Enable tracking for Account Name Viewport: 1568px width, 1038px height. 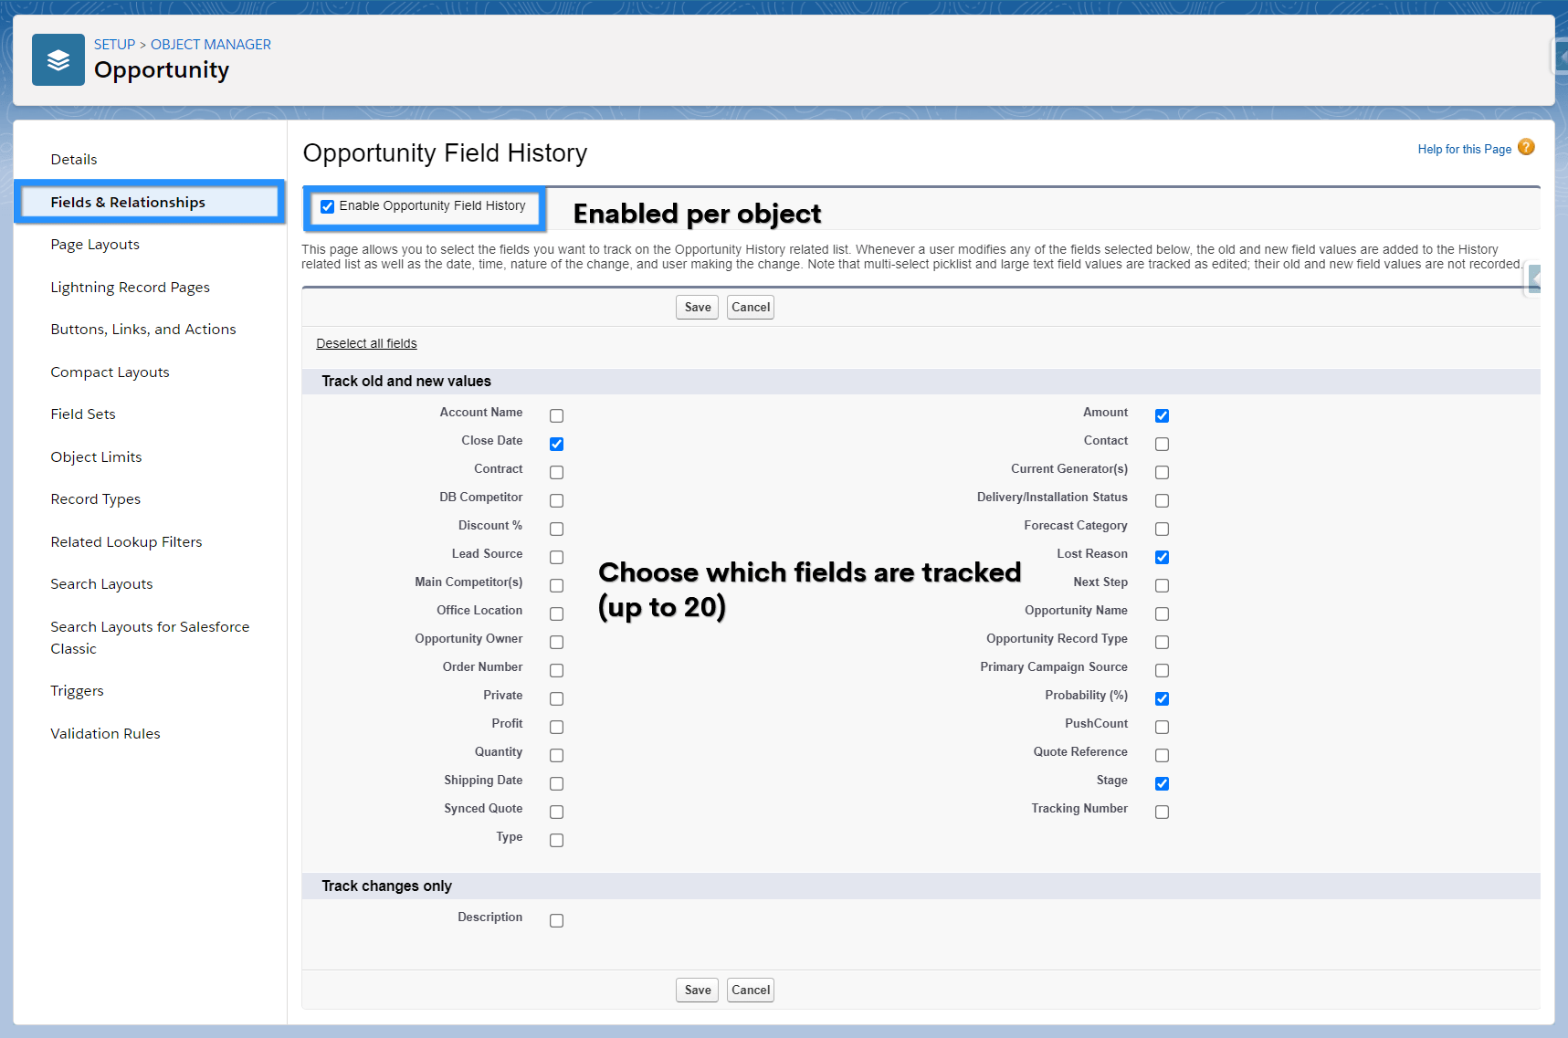click(556, 415)
